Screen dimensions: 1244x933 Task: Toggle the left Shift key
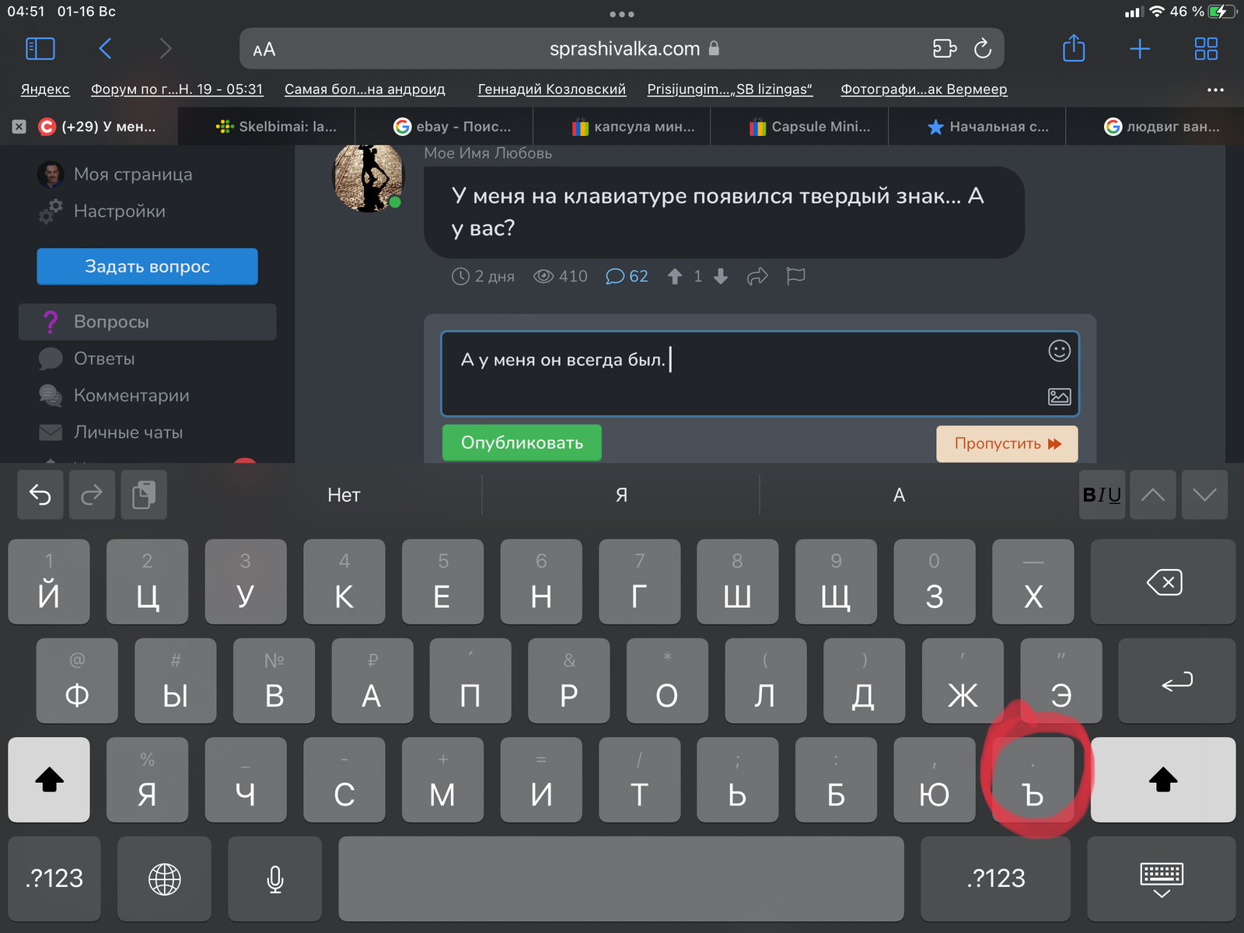pos(49,779)
